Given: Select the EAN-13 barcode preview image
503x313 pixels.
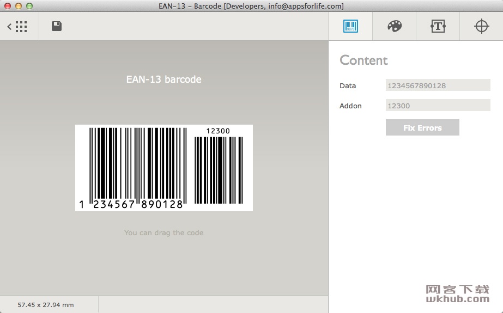Looking at the screenshot, I should click(164, 168).
